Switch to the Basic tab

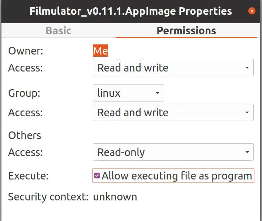point(59,31)
